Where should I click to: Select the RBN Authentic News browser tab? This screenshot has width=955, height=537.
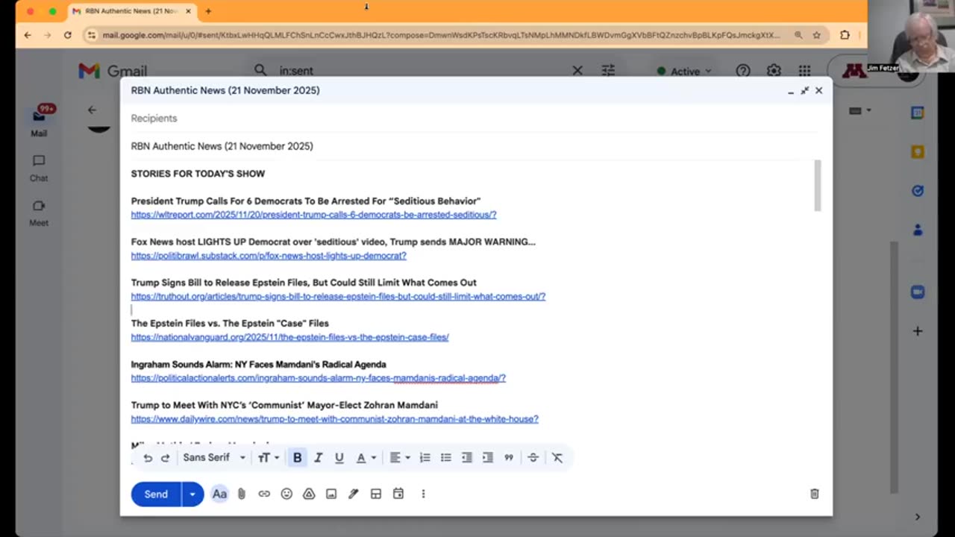[131, 11]
